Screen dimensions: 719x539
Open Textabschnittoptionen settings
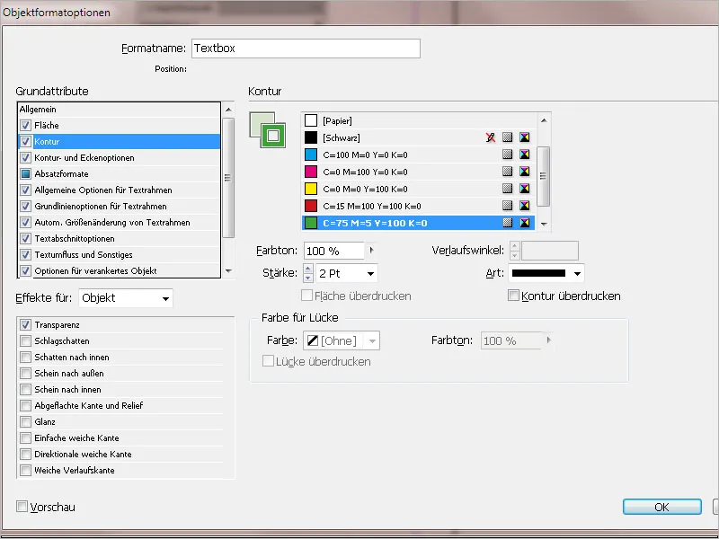[119, 238]
